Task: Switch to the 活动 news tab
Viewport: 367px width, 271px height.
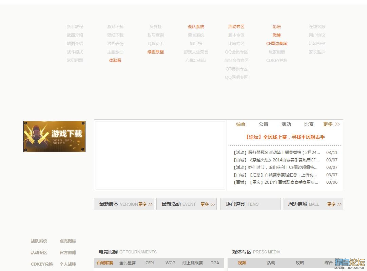Action: tap(286, 124)
